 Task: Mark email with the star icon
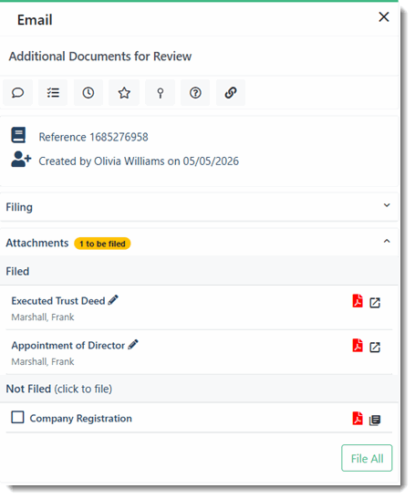tap(124, 93)
